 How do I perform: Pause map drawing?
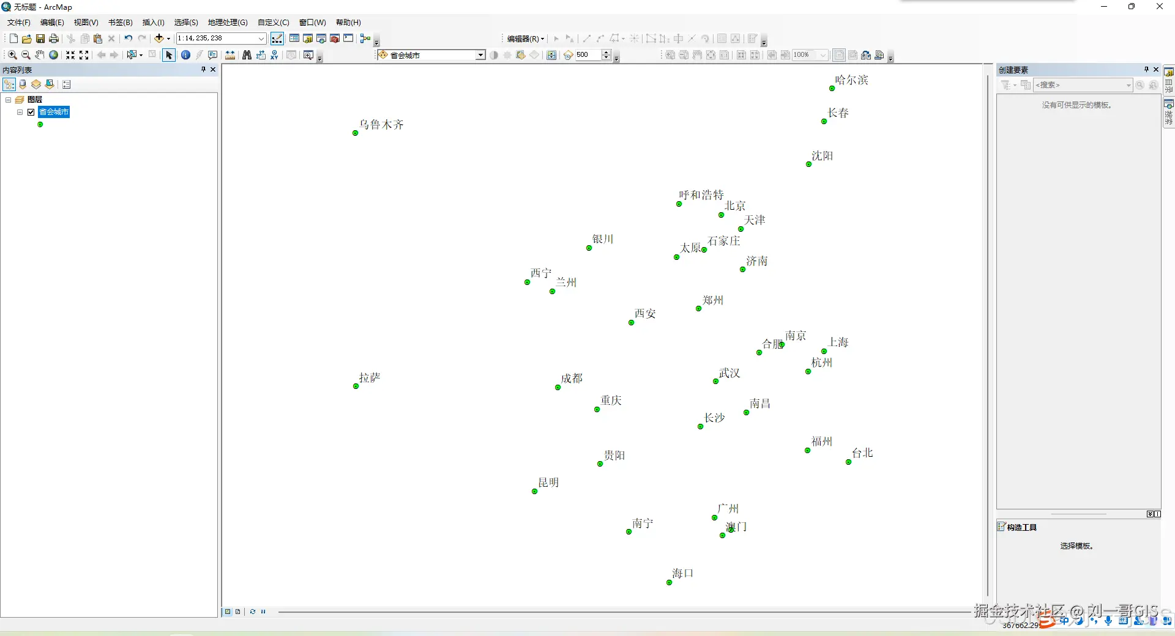point(263,612)
